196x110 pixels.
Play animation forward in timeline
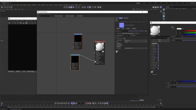pyautogui.click(x=62, y=103)
